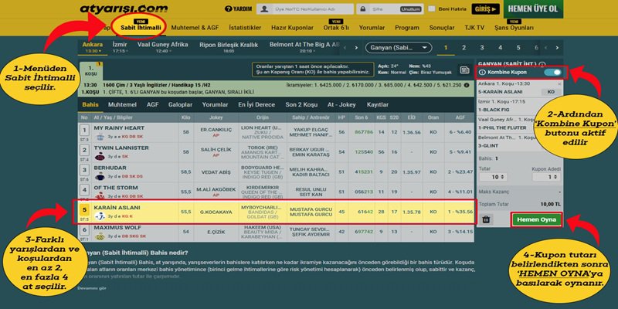Viewport: 618px width, 309px height.
Task: Switch to race number 2
Action: [x=464, y=48]
